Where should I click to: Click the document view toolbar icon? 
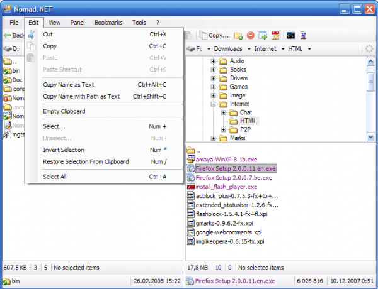(x=303, y=36)
